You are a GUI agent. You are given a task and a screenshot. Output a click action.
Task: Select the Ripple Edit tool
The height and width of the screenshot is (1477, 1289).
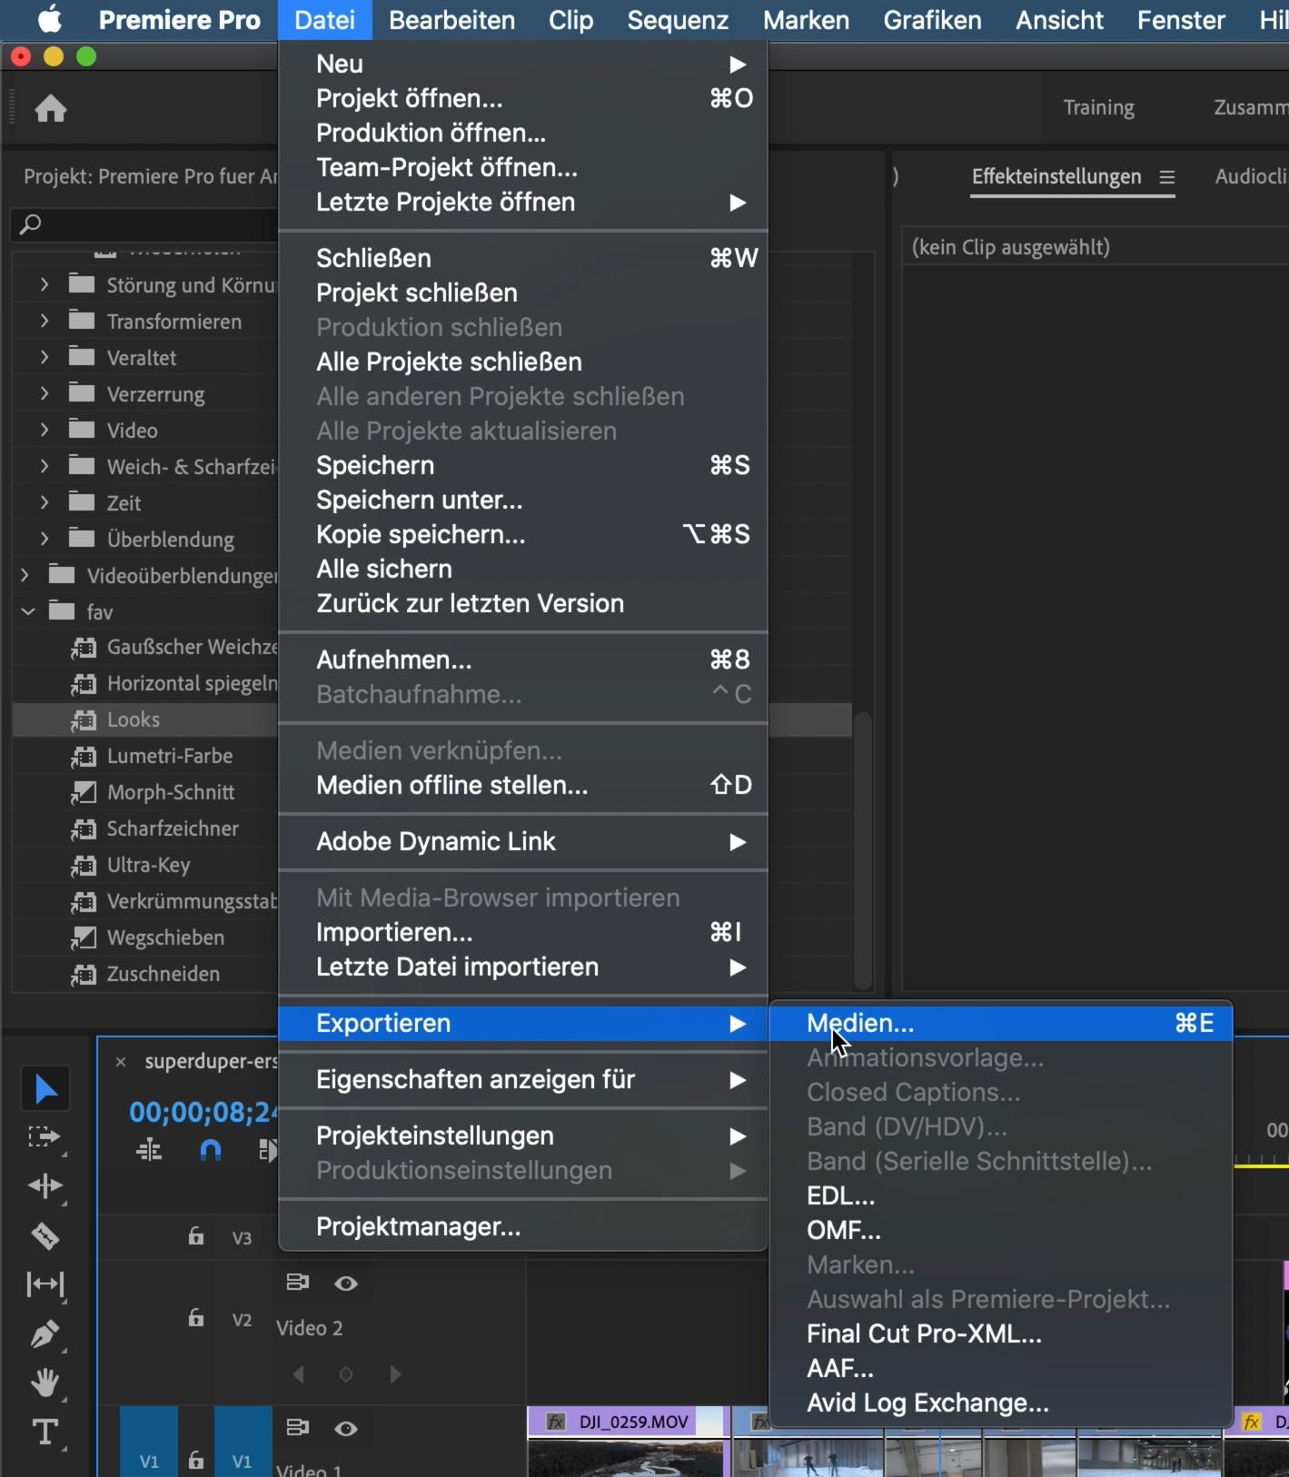click(45, 1186)
